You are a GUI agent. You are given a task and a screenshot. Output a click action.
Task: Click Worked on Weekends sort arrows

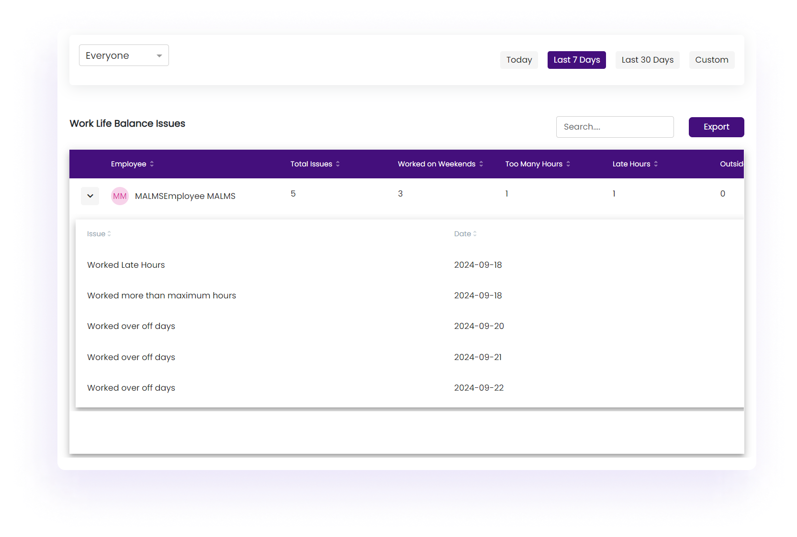tap(481, 164)
